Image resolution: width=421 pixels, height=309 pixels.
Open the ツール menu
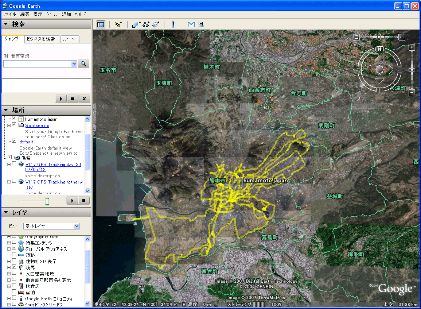[51, 14]
